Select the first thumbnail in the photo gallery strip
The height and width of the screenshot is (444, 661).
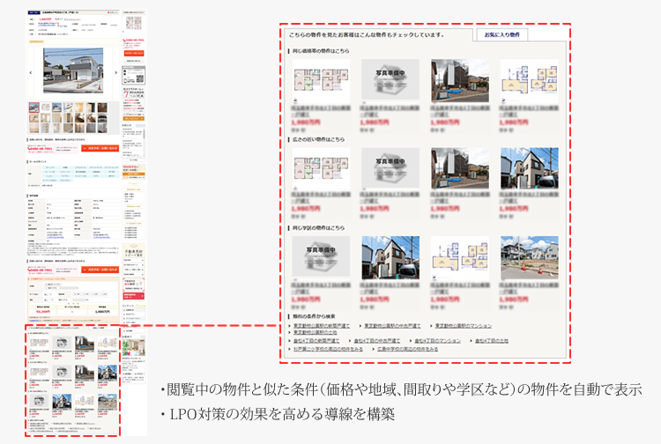pyautogui.click(x=33, y=108)
